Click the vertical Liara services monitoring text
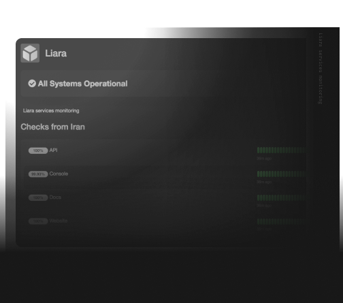The image size is (343, 303). [321, 69]
